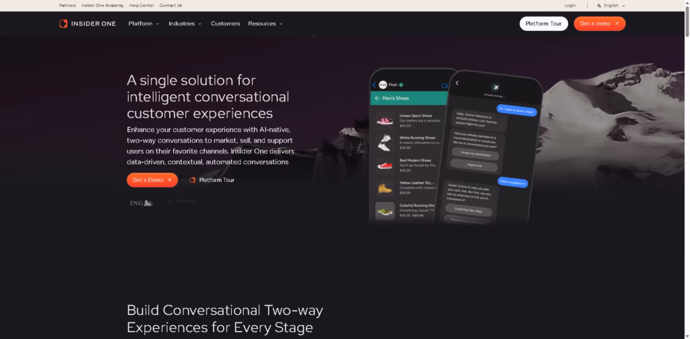Expand the Platform menu
Viewport: 690px width, 339px height.
(144, 24)
